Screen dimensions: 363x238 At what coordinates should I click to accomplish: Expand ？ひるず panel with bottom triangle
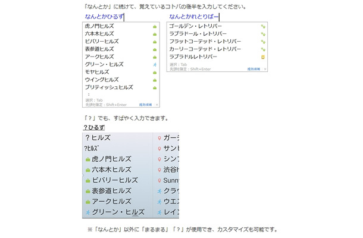tap(135, 215)
